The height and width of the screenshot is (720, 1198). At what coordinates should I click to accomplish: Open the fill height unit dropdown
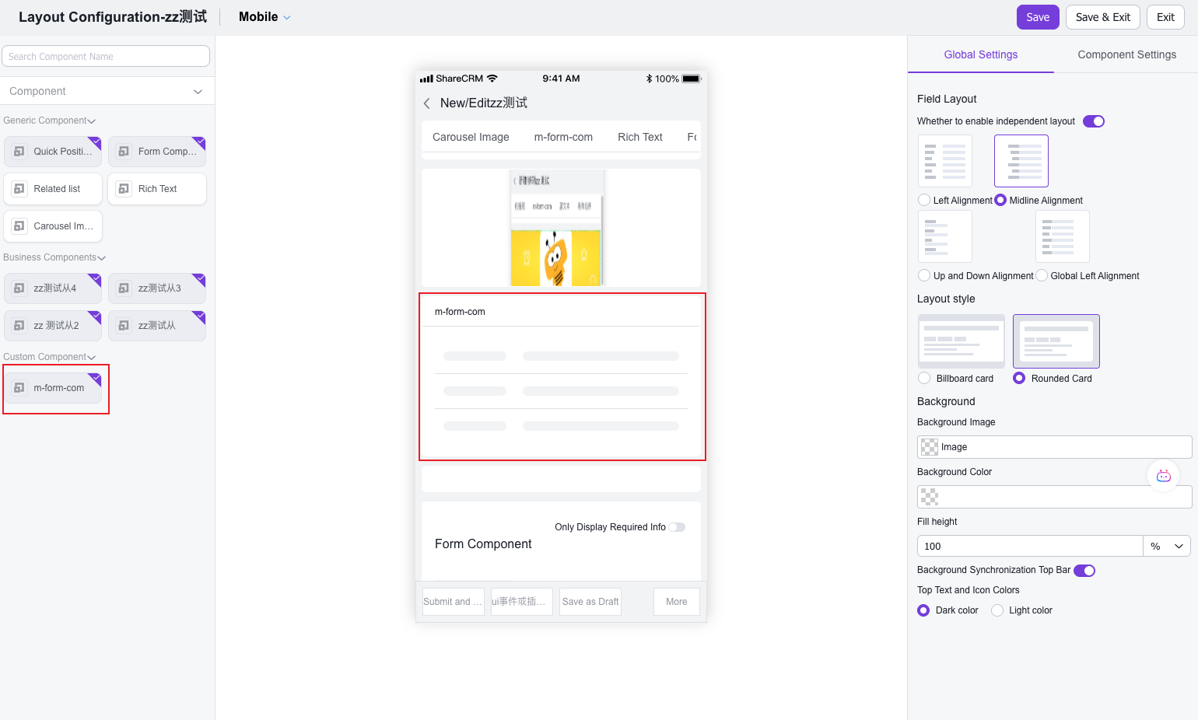click(x=1167, y=547)
